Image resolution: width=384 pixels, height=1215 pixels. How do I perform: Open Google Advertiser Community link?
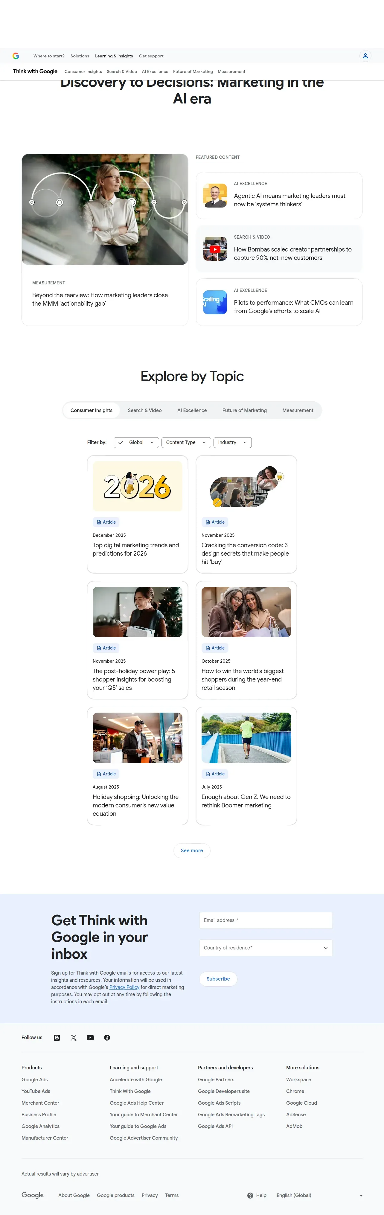144,1138
